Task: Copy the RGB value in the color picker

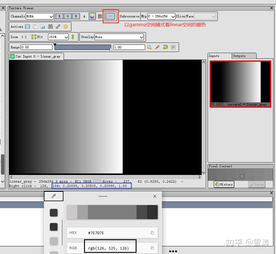Action: click(x=152, y=248)
